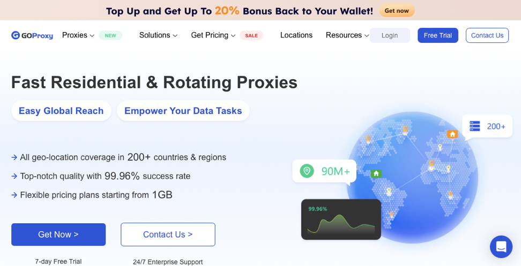Open the live chat widget
This screenshot has width=521, height=266.
(501, 247)
